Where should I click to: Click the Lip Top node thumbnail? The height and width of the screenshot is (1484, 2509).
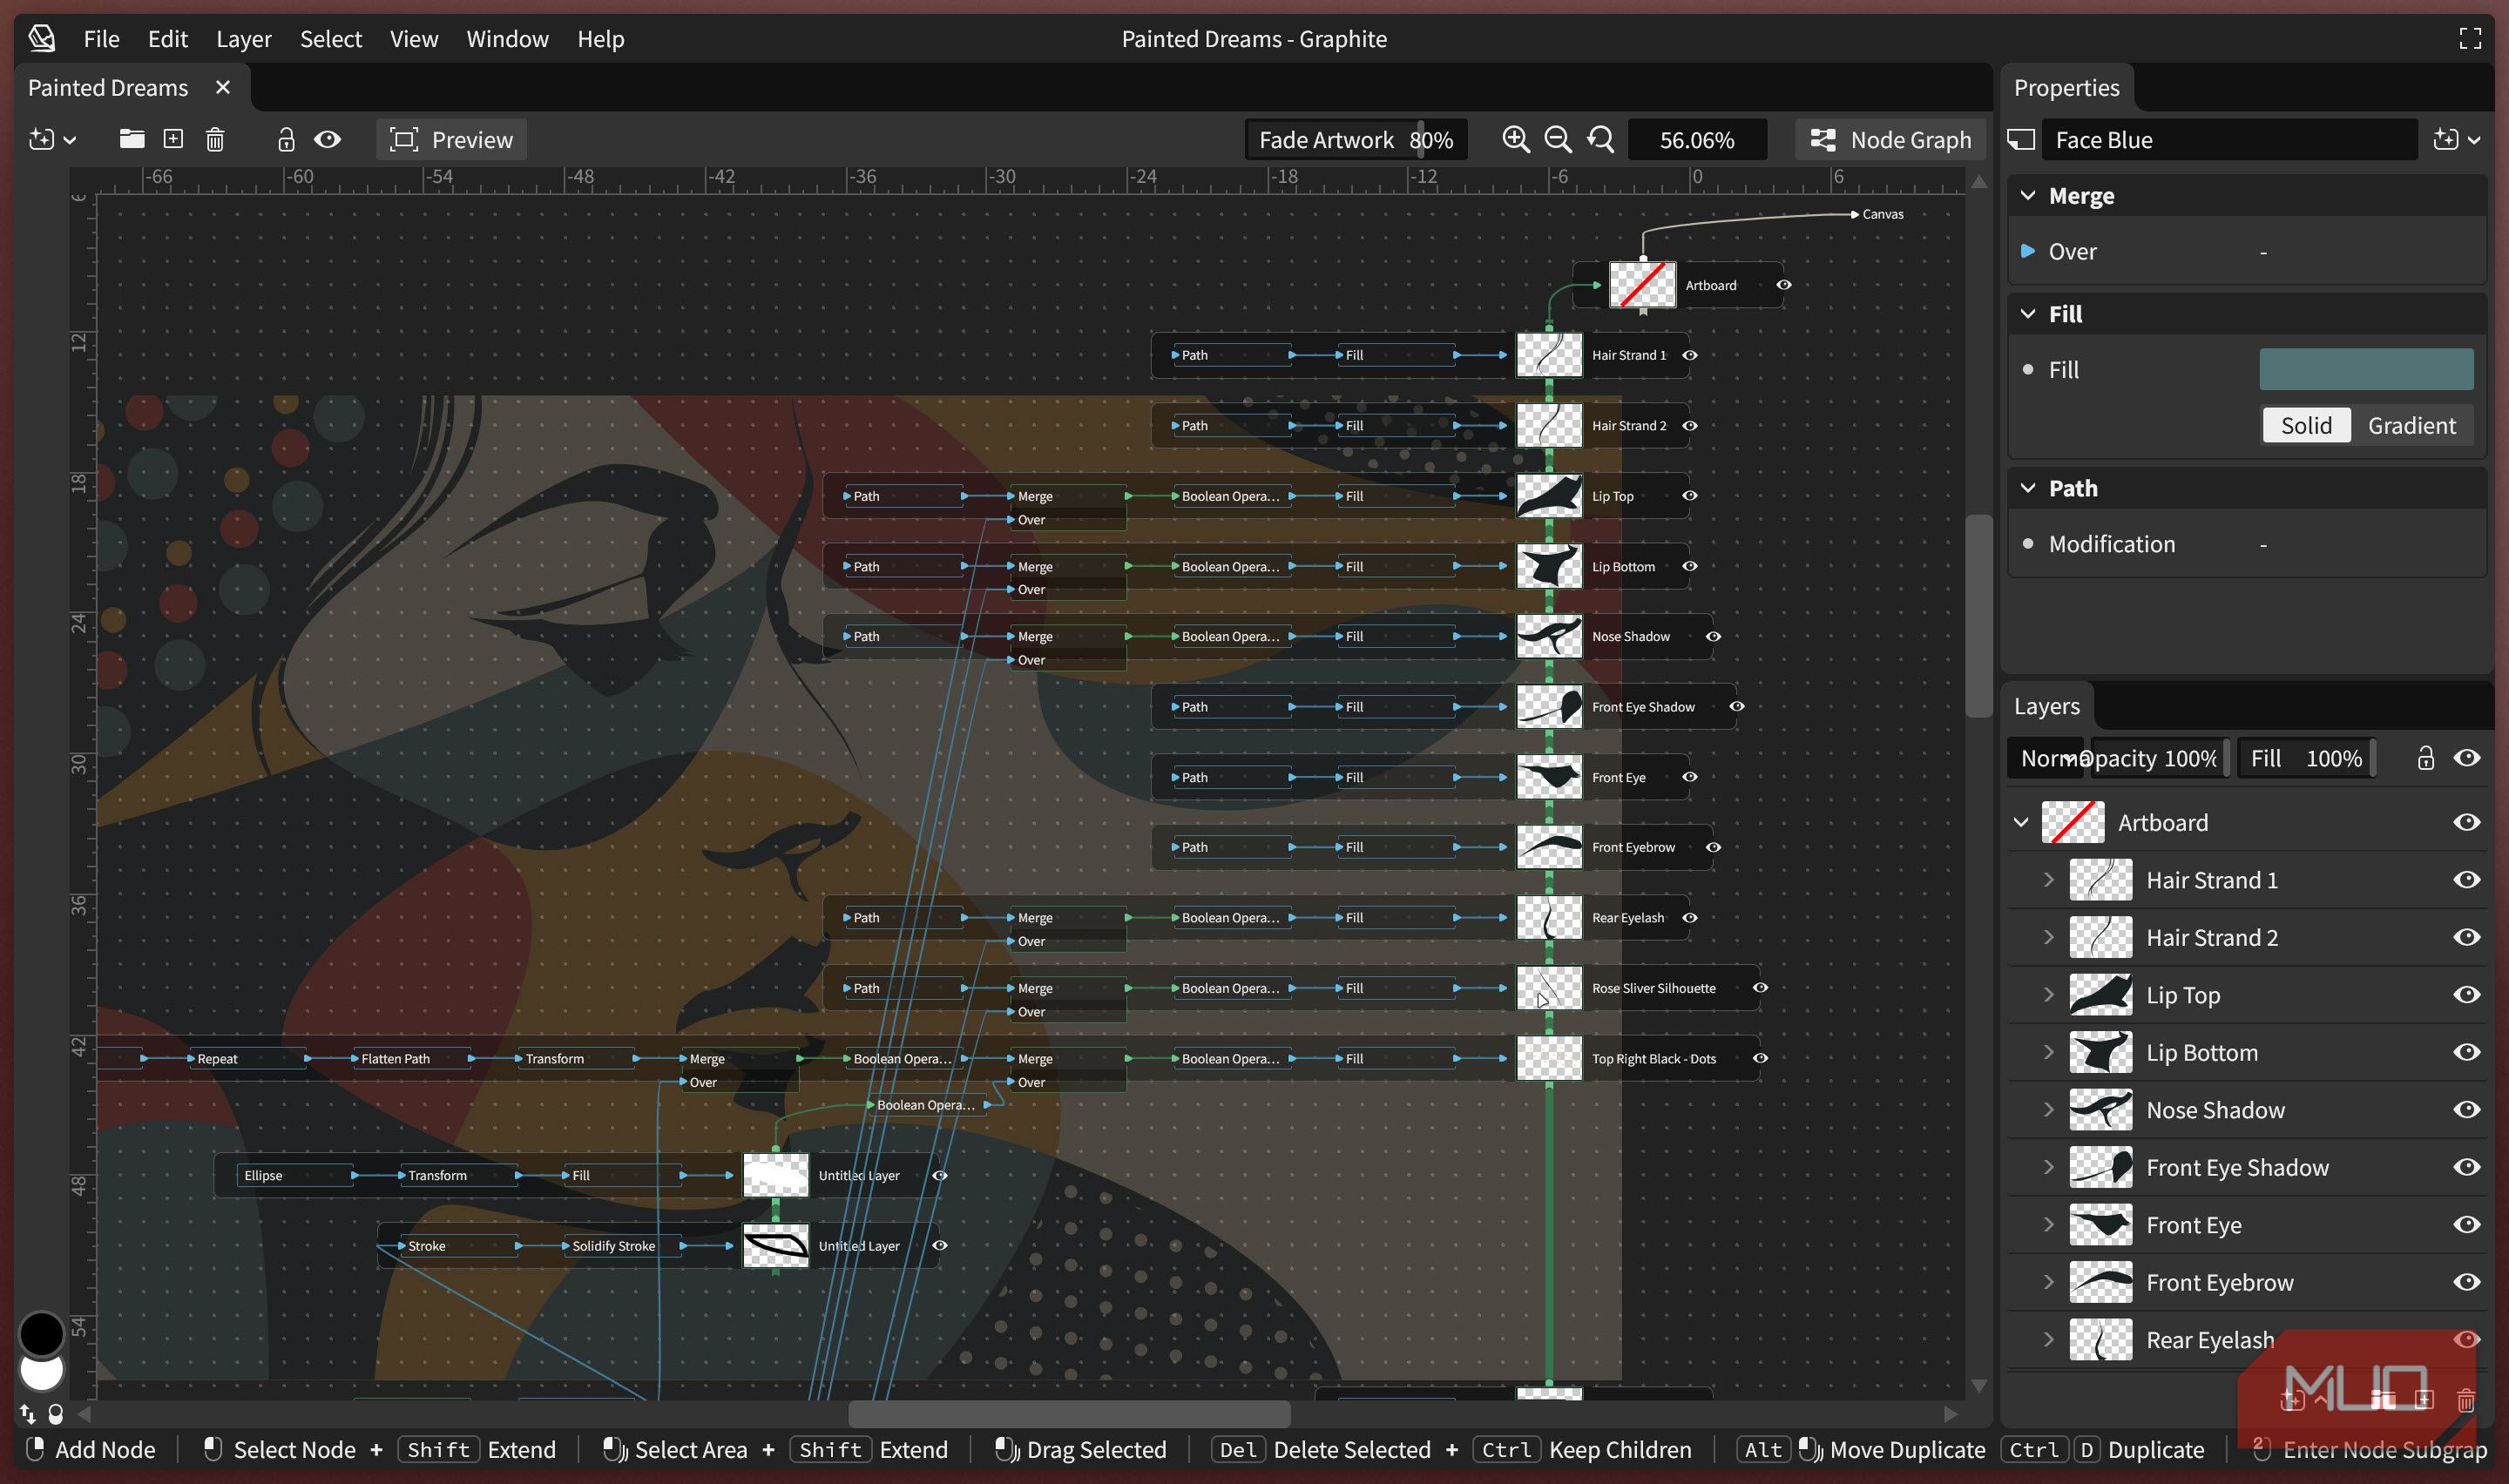(1549, 496)
